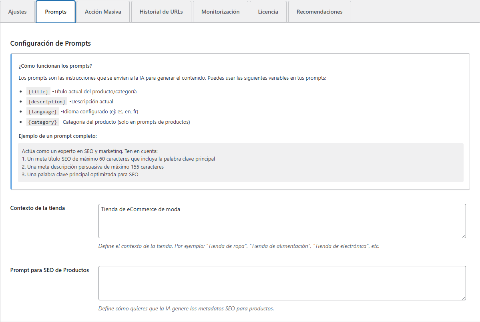Click the resize grip of the store context textarea
480x322 pixels.
pos(464,235)
